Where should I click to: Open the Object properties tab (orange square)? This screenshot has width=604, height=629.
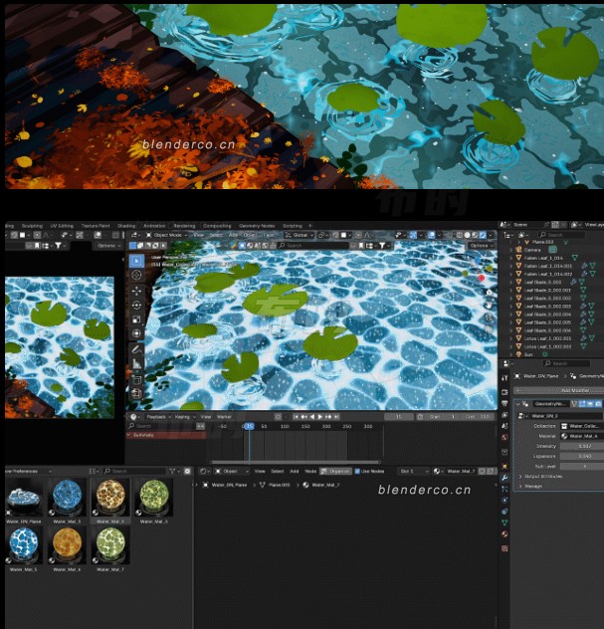click(x=504, y=466)
